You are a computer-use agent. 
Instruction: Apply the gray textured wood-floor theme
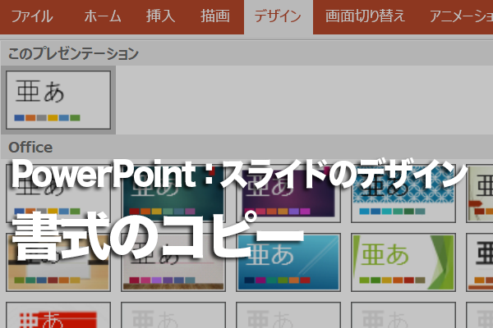[x=173, y=262]
